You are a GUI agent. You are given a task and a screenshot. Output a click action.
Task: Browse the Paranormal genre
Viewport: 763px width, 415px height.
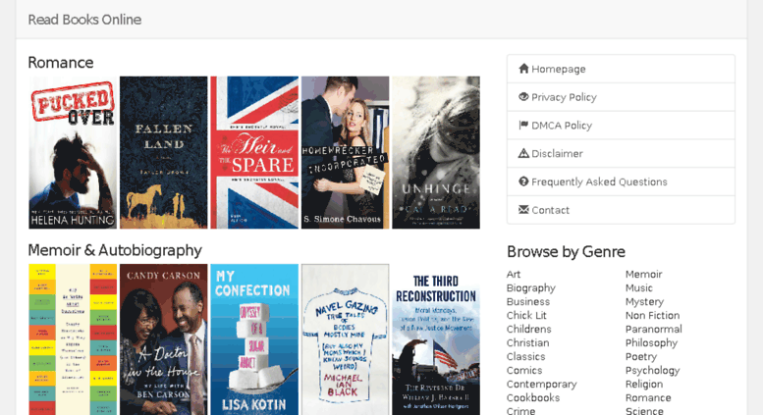pyautogui.click(x=654, y=329)
